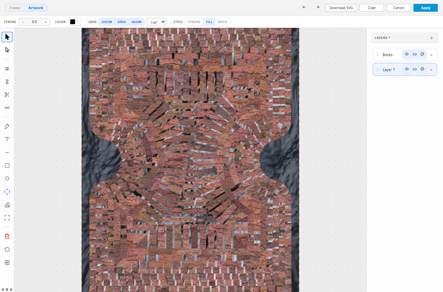Select the eraser tool
The height and width of the screenshot is (292, 443).
7,205
